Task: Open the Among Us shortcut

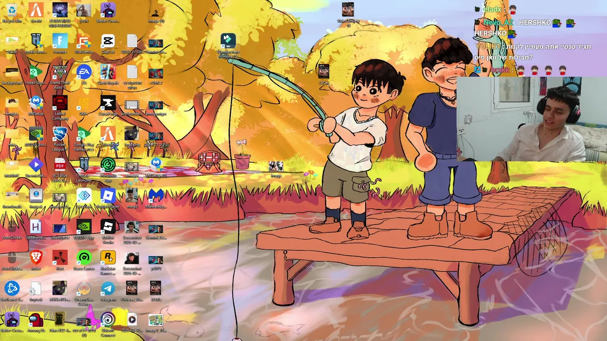Action: pos(36,322)
